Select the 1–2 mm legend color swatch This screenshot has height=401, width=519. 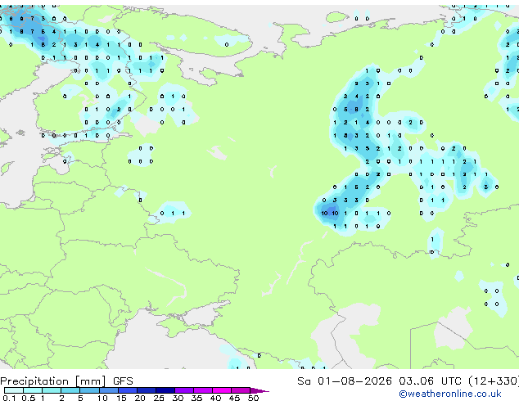[52, 390]
